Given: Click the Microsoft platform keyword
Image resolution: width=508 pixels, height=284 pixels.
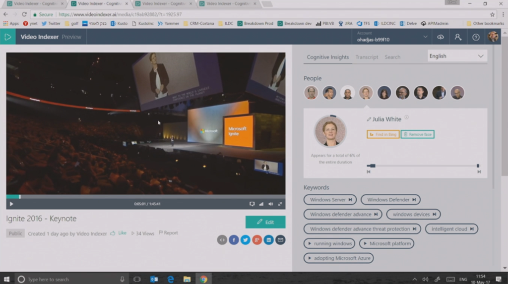Looking at the screenshot, I should click(x=386, y=243).
